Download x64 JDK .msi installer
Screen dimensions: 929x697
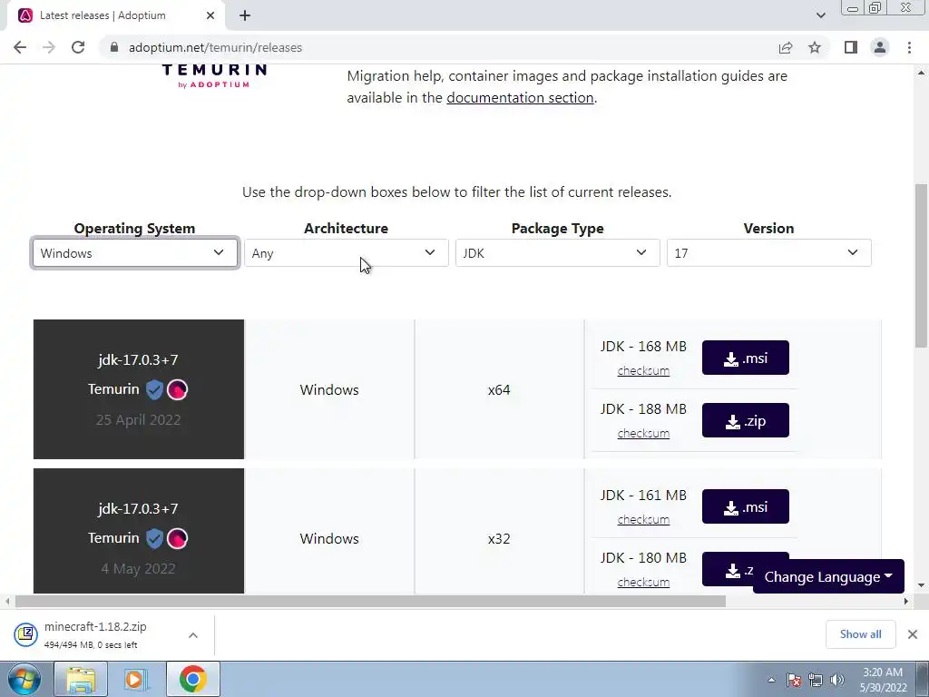click(x=746, y=358)
